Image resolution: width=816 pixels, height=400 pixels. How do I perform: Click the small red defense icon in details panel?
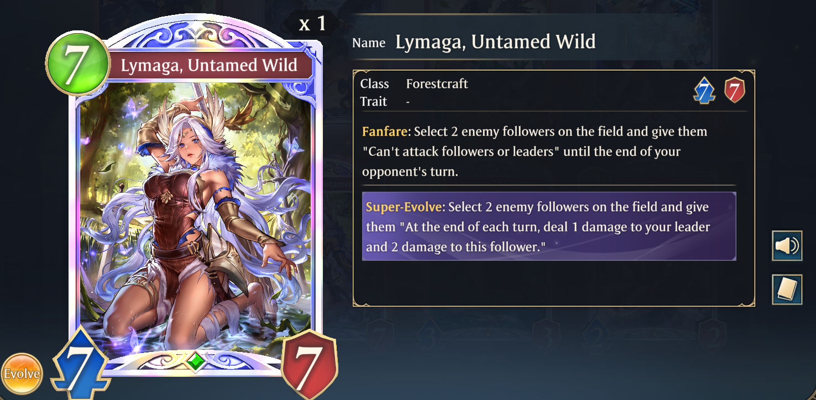(x=735, y=90)
